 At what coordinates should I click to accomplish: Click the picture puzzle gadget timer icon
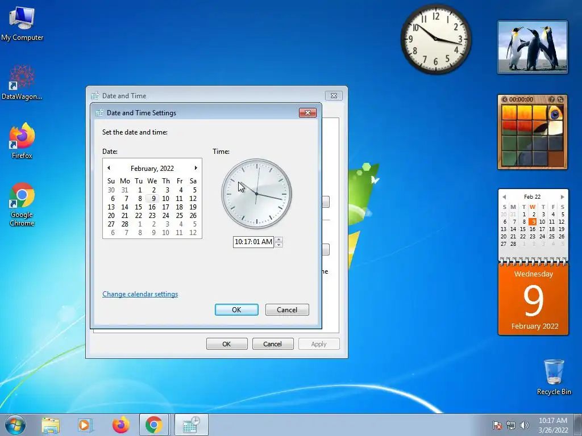pos(505,99)
